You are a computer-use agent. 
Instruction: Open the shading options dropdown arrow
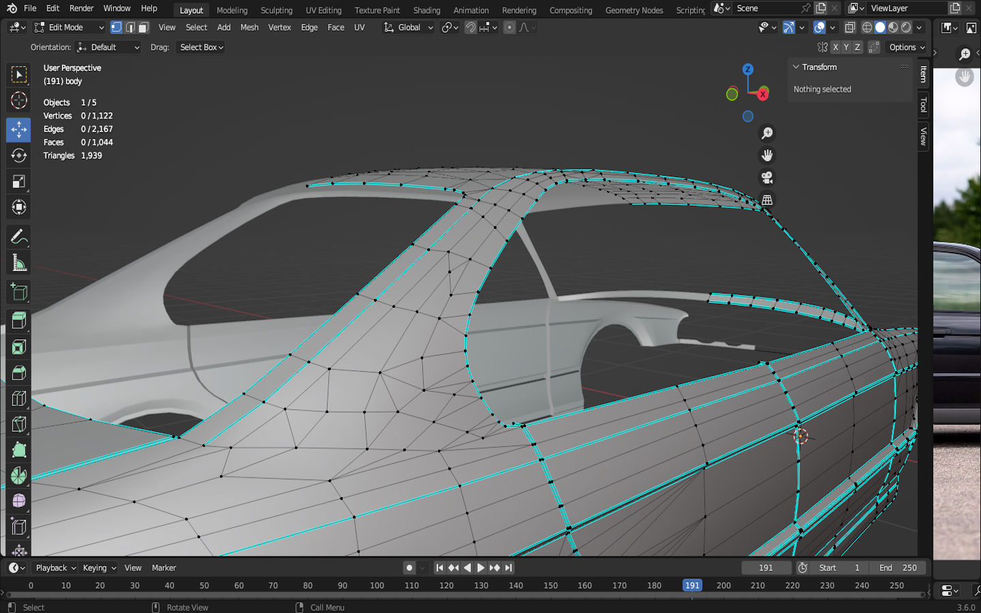[919, 27]
